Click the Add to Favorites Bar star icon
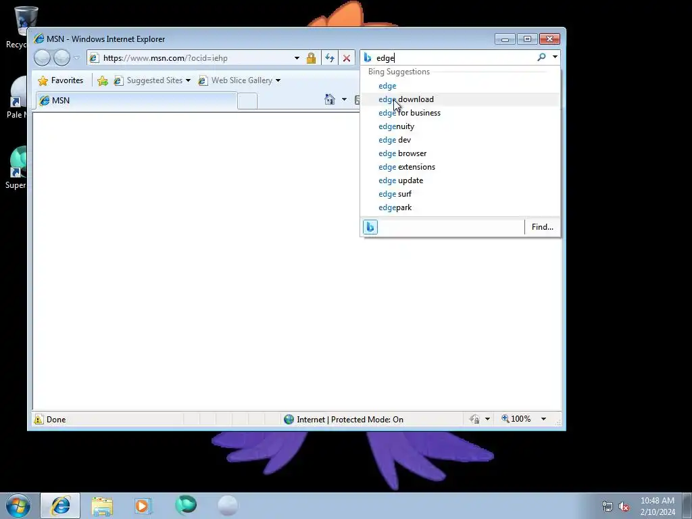 click(103, 80)
